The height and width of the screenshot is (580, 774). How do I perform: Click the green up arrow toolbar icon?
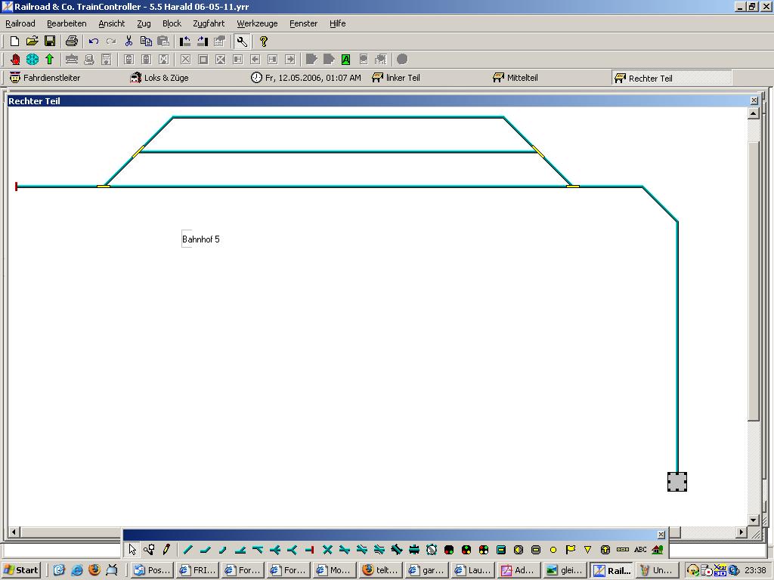tap(50, 59)
